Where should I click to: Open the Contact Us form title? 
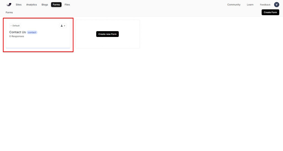[x=17, y=32]
